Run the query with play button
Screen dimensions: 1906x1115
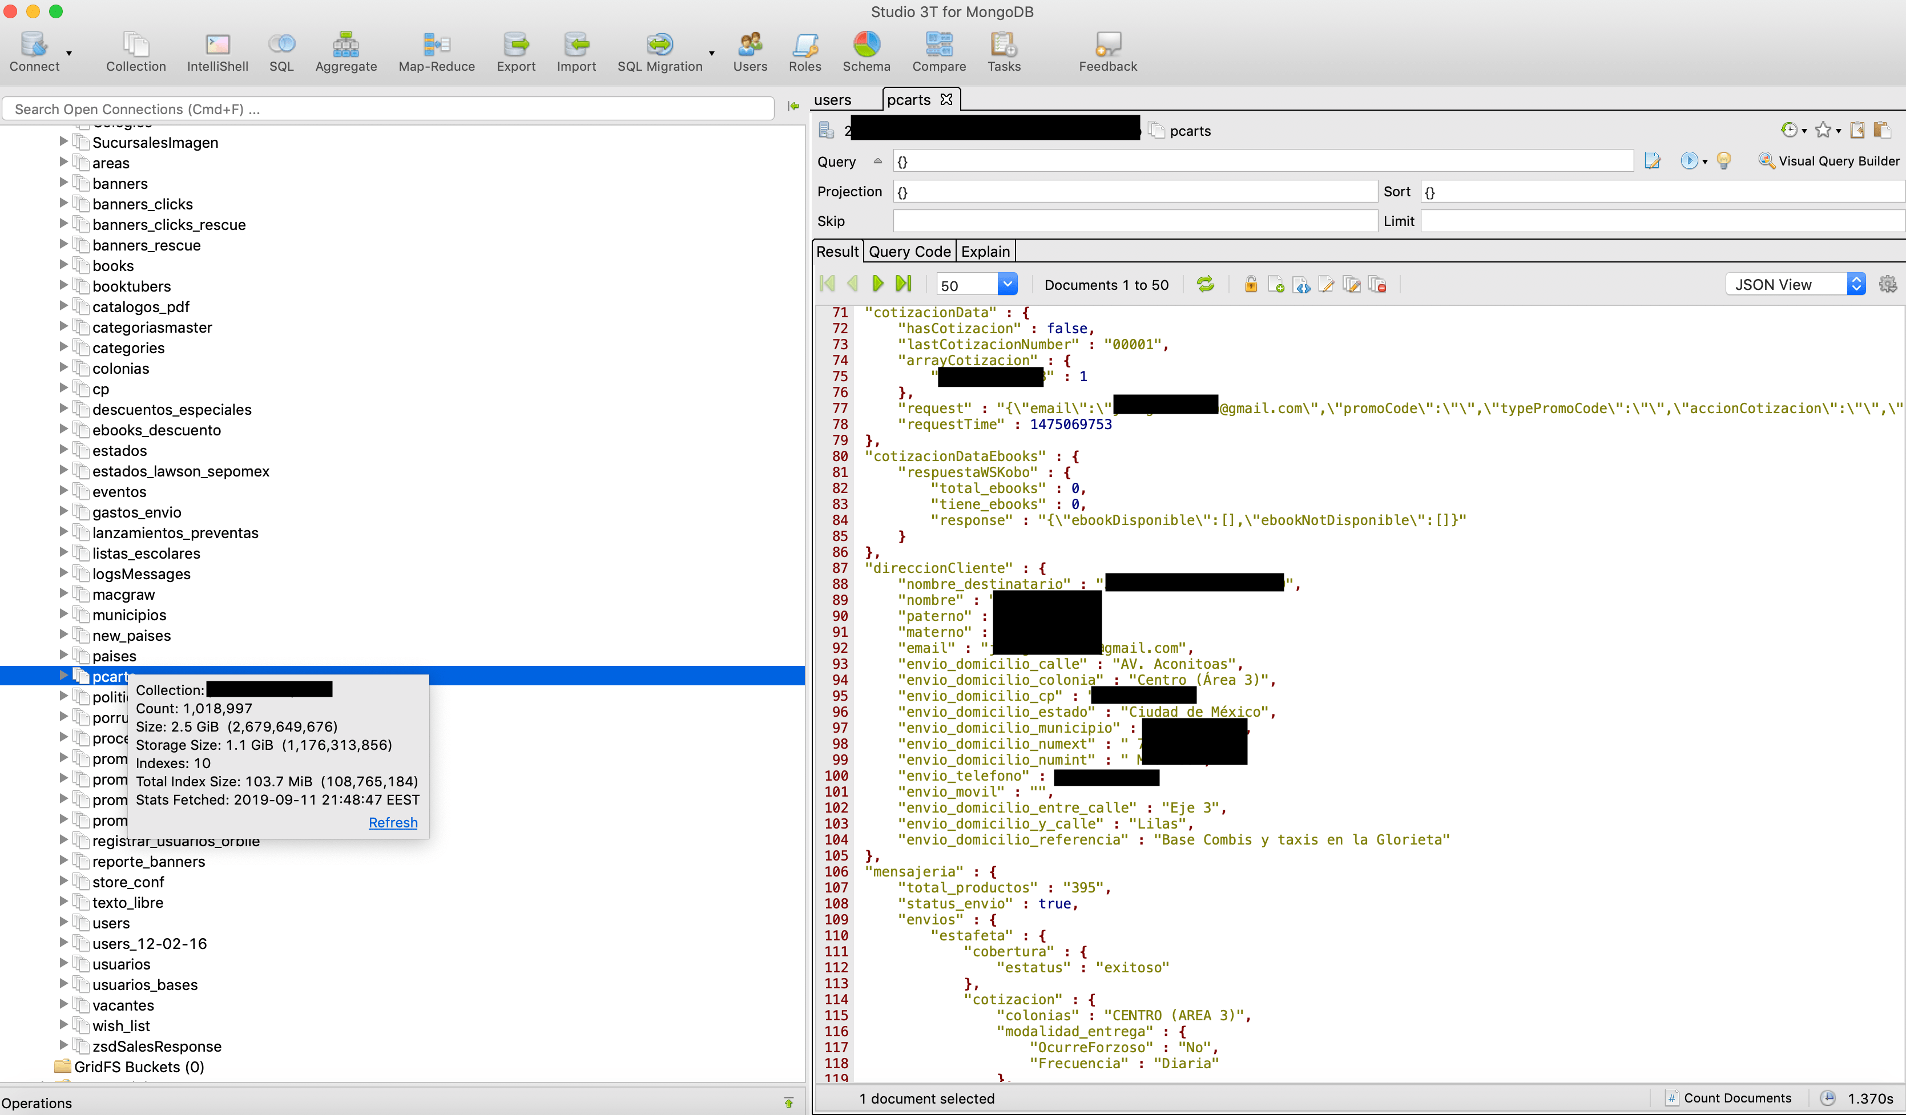tap(1688, 160)
